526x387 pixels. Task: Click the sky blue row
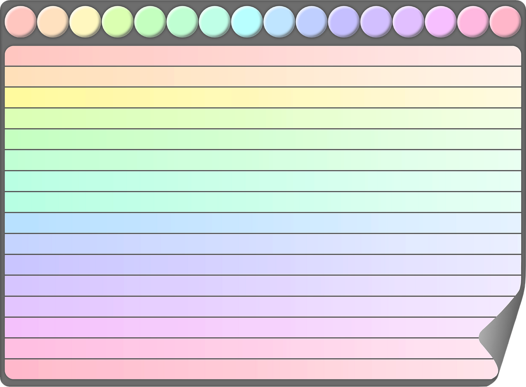[263, 223]
